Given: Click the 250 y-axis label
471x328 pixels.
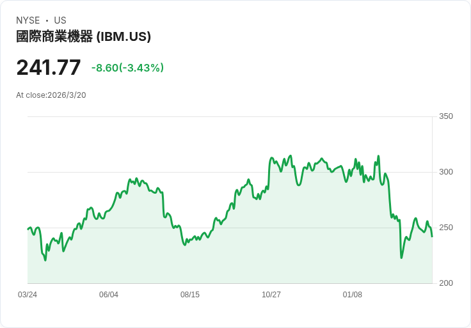Looking at the screenshot, I should coord(446,228).
